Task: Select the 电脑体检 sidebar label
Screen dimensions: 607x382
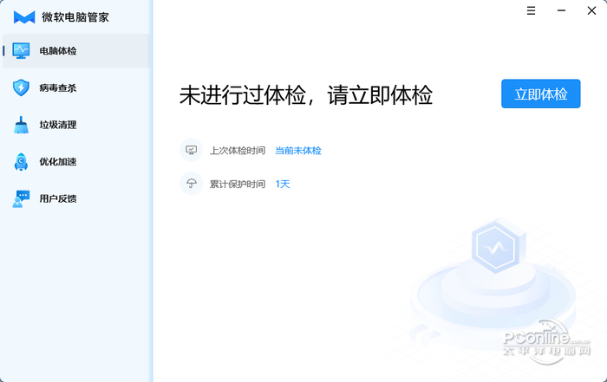Action: (x=58, y=50)
